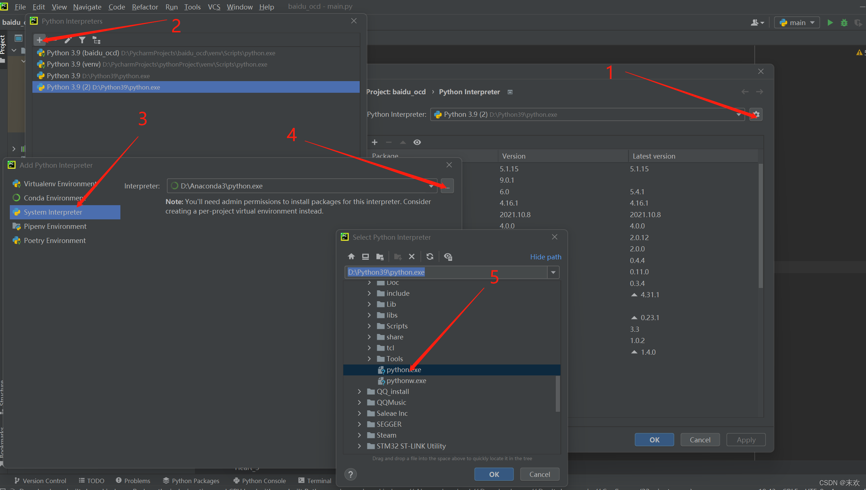Click the green Run main button
This screenshot has height=490, width=866.
click(830, 23)
